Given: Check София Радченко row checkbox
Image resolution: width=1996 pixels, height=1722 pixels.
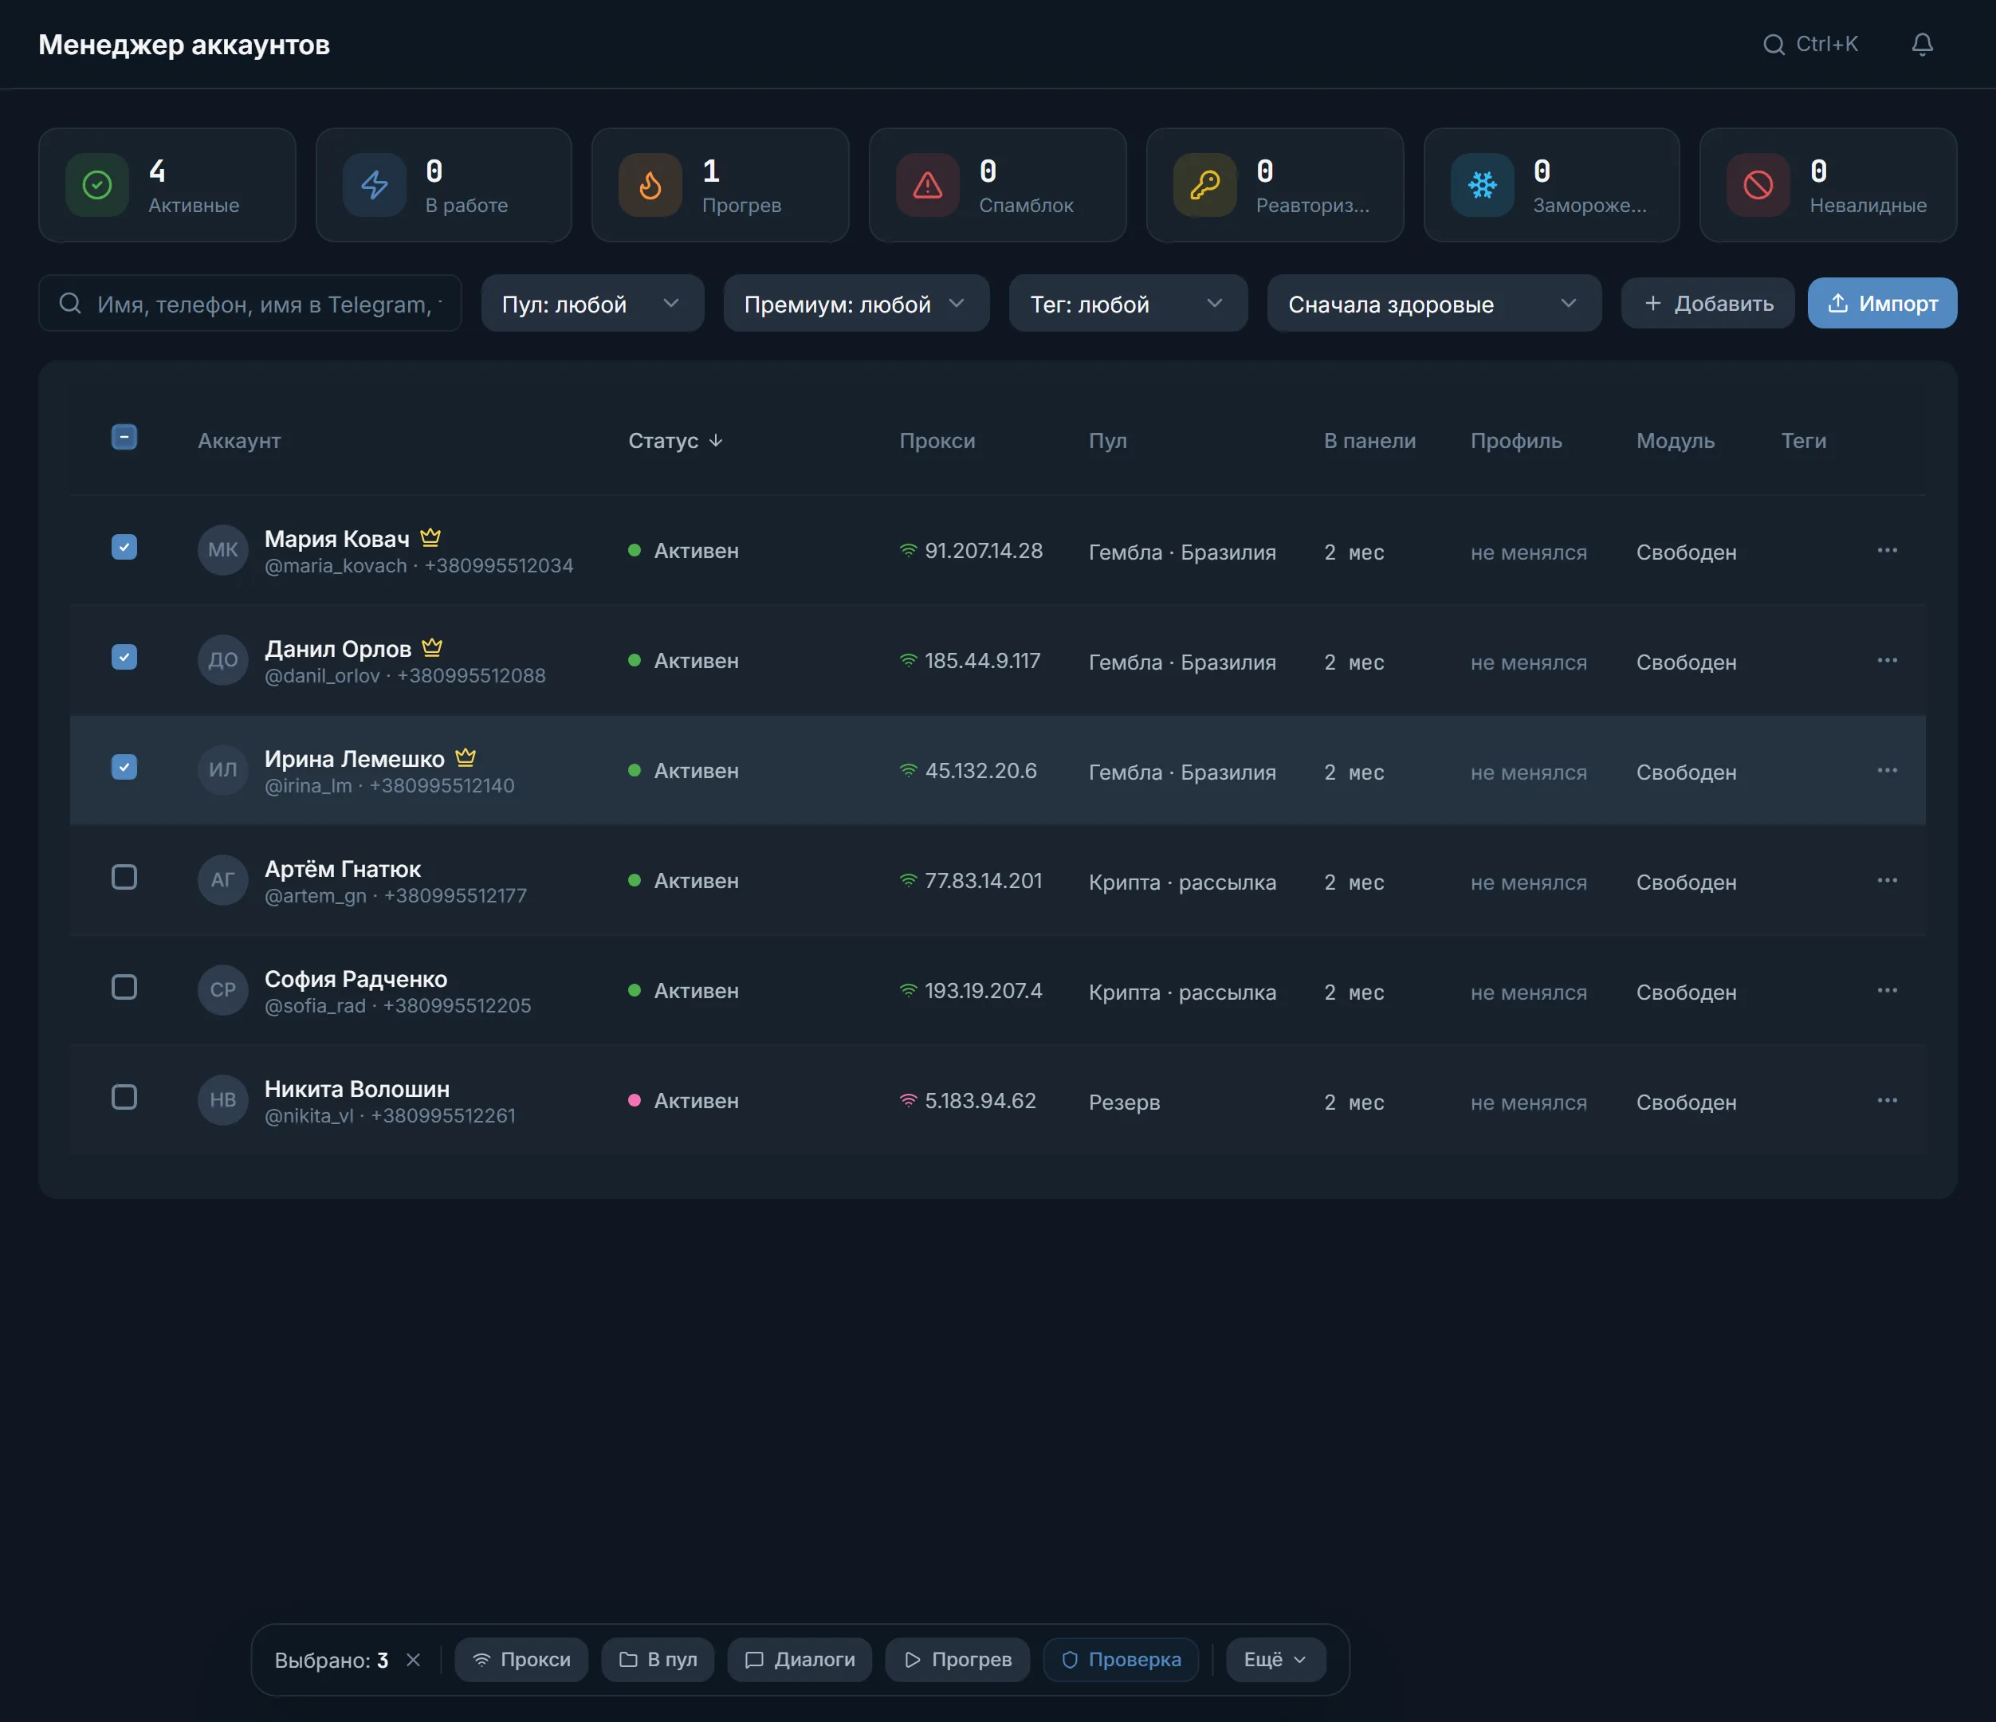Looking at the screenshot, I should coord(124,987).
